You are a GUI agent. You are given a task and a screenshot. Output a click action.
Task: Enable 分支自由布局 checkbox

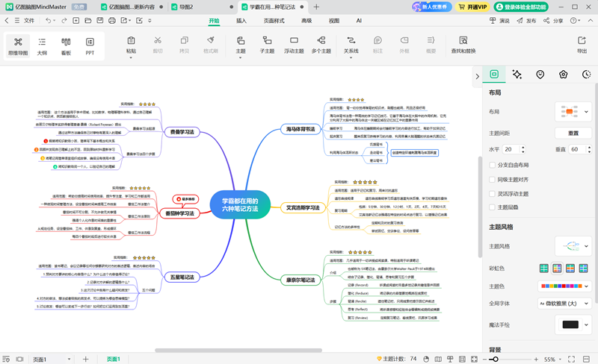tap(493, 165)
